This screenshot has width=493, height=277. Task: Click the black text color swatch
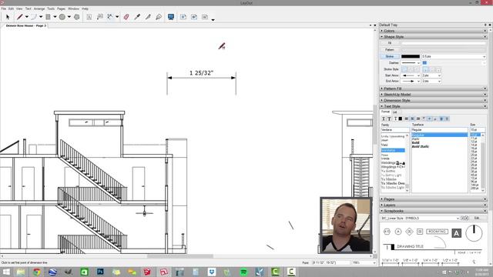[x=401, y=118]
